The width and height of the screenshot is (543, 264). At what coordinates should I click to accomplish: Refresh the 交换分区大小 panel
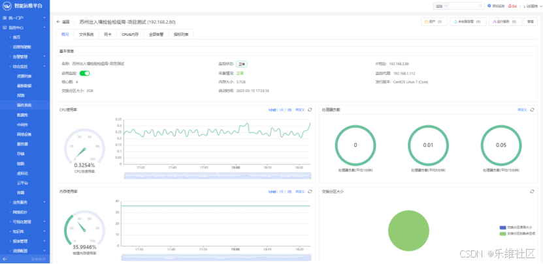[x=532, y=192]
